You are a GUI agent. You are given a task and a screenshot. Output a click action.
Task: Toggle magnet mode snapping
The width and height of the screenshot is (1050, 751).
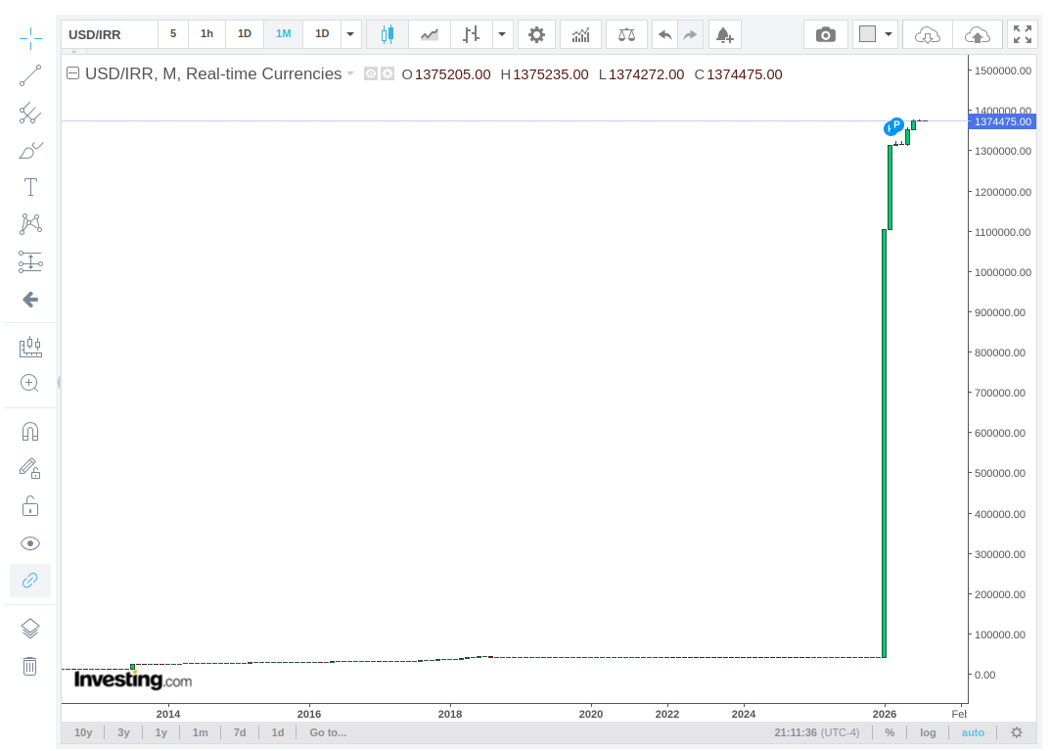coord(30,432)
